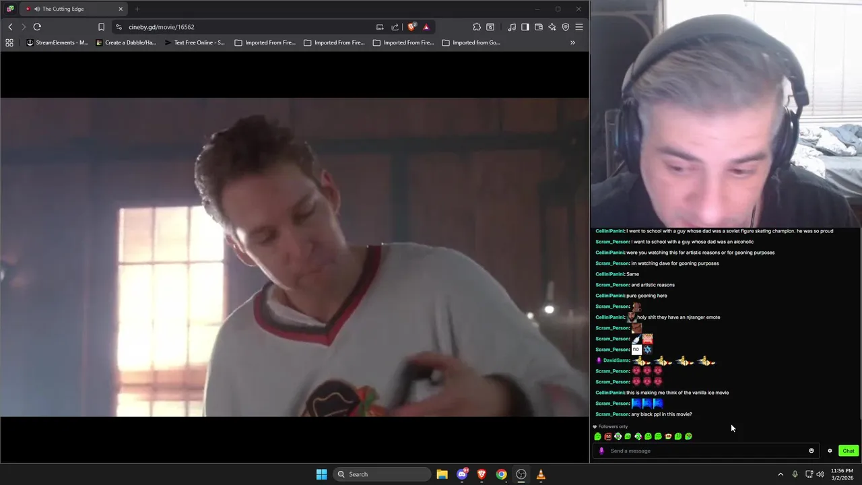Open Google Chrome from the taskbar
Screen dimensions: 862x485
tap(501, 474)
